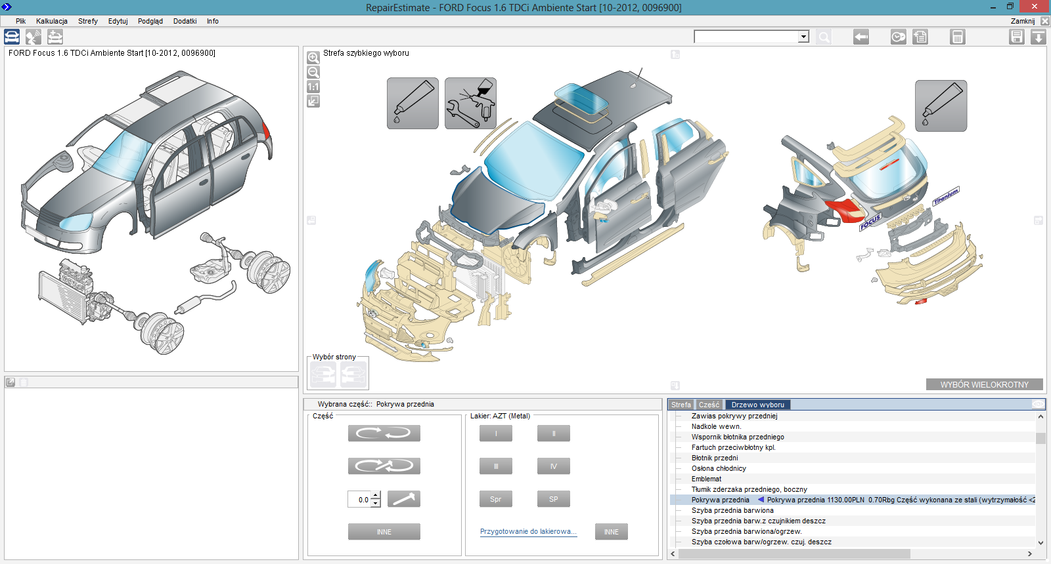Open the search dropdown arrow in toolbar

pos(803,37)
